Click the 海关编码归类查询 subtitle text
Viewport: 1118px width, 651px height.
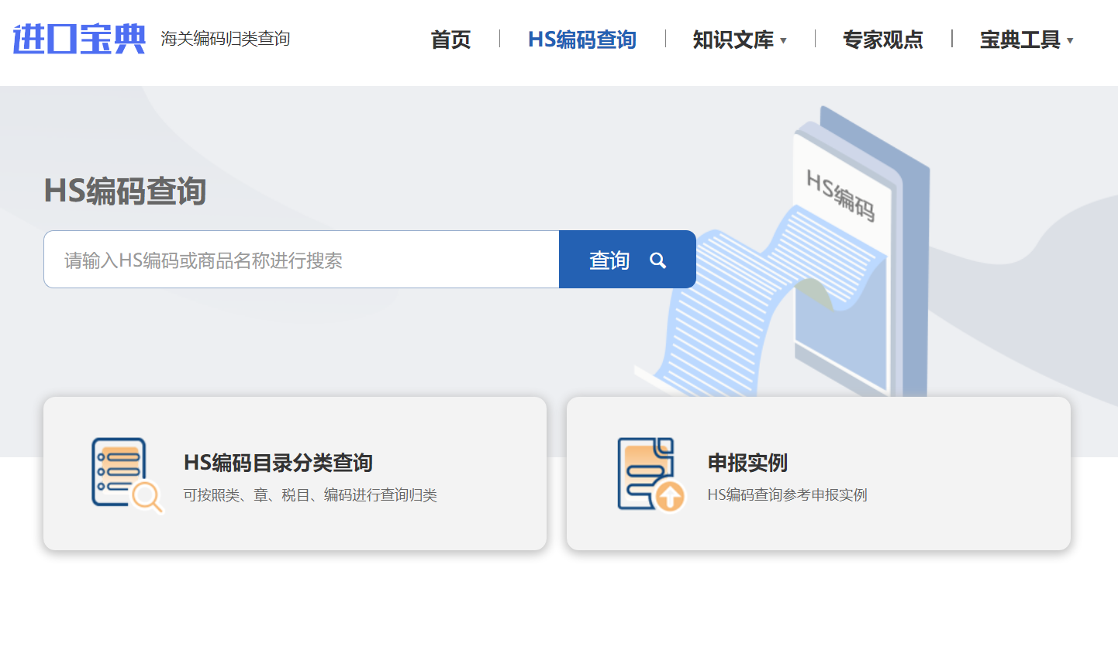coord(225,38)
